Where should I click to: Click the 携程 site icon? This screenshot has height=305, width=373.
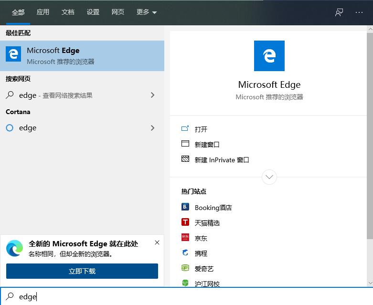pos(185,253)
